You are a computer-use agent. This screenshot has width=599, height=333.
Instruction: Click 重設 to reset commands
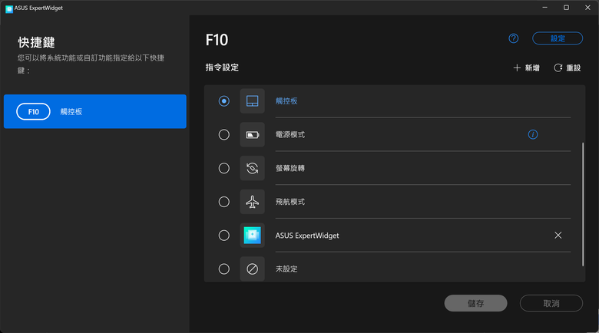568,68
